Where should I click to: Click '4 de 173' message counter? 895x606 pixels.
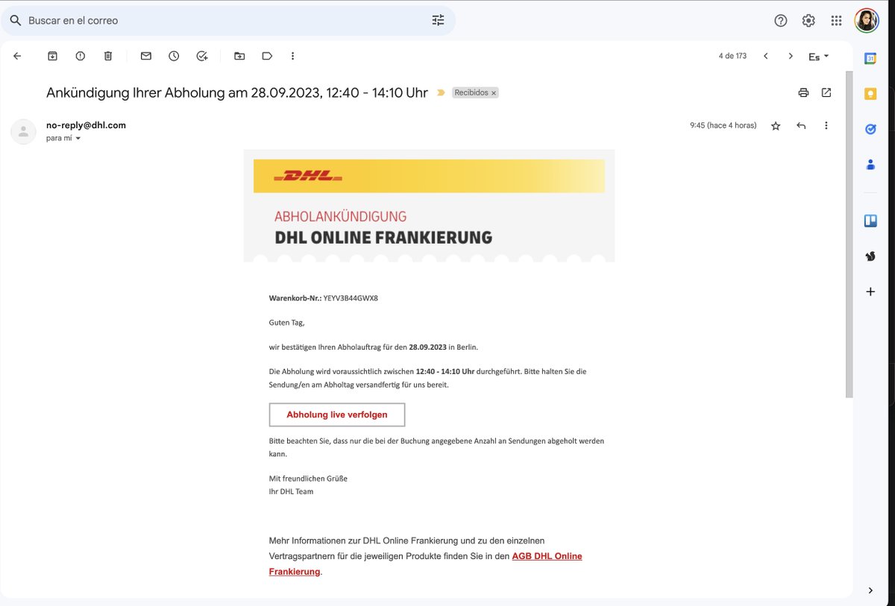(732, 56)
